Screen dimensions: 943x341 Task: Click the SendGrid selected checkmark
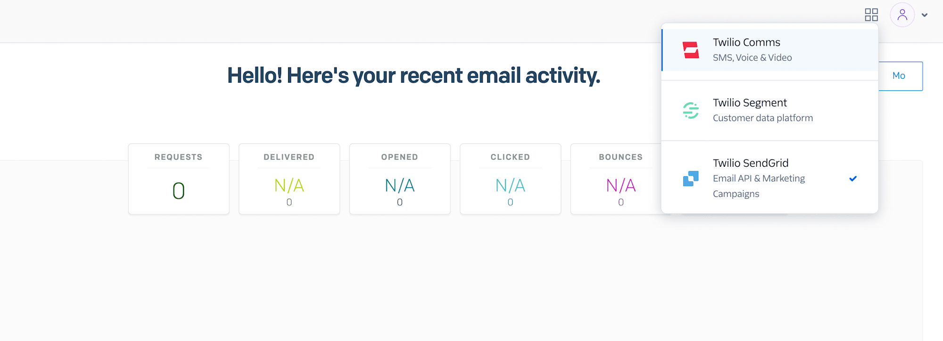pyautogui.click(x=853, y=179)
